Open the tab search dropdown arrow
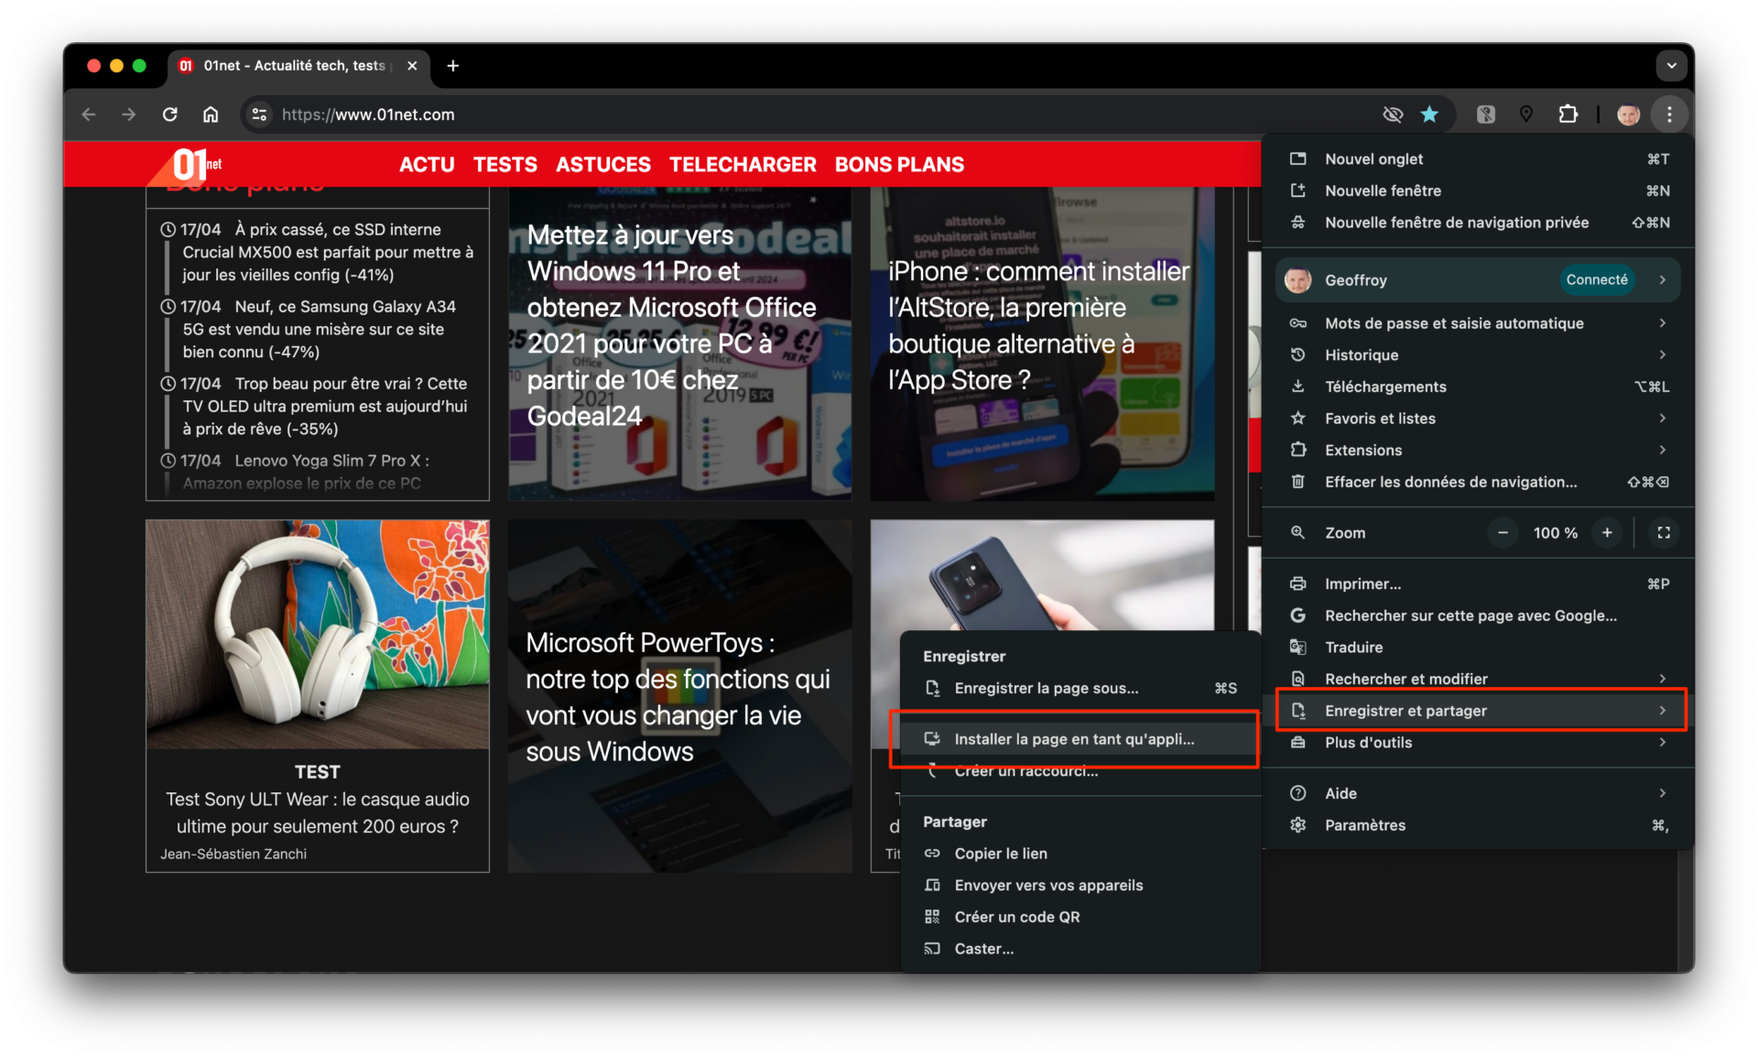This screenshot has width=1758, height=1057. (1671, 66)
